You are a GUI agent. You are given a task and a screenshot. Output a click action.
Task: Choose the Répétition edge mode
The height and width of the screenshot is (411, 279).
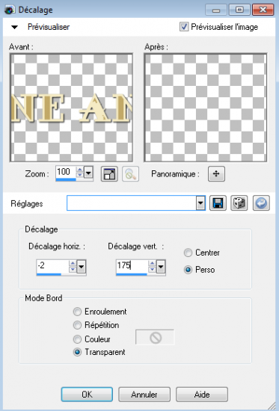(x=77, y=325)
